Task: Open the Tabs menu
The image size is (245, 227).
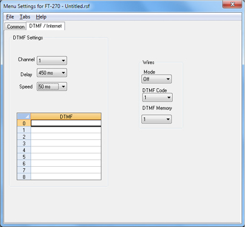Action: click(25, 17)
